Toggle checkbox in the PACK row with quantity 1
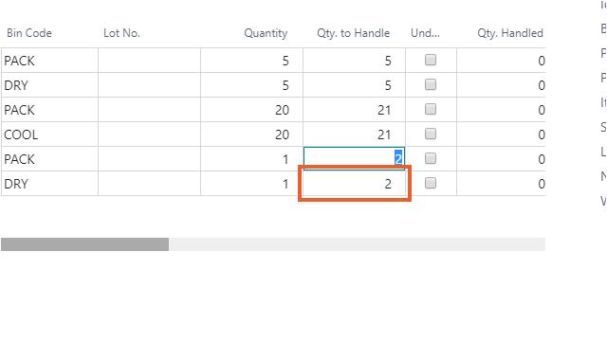Image resolution: width=607 pixels, height=341 pixels. tap(431, 158)
